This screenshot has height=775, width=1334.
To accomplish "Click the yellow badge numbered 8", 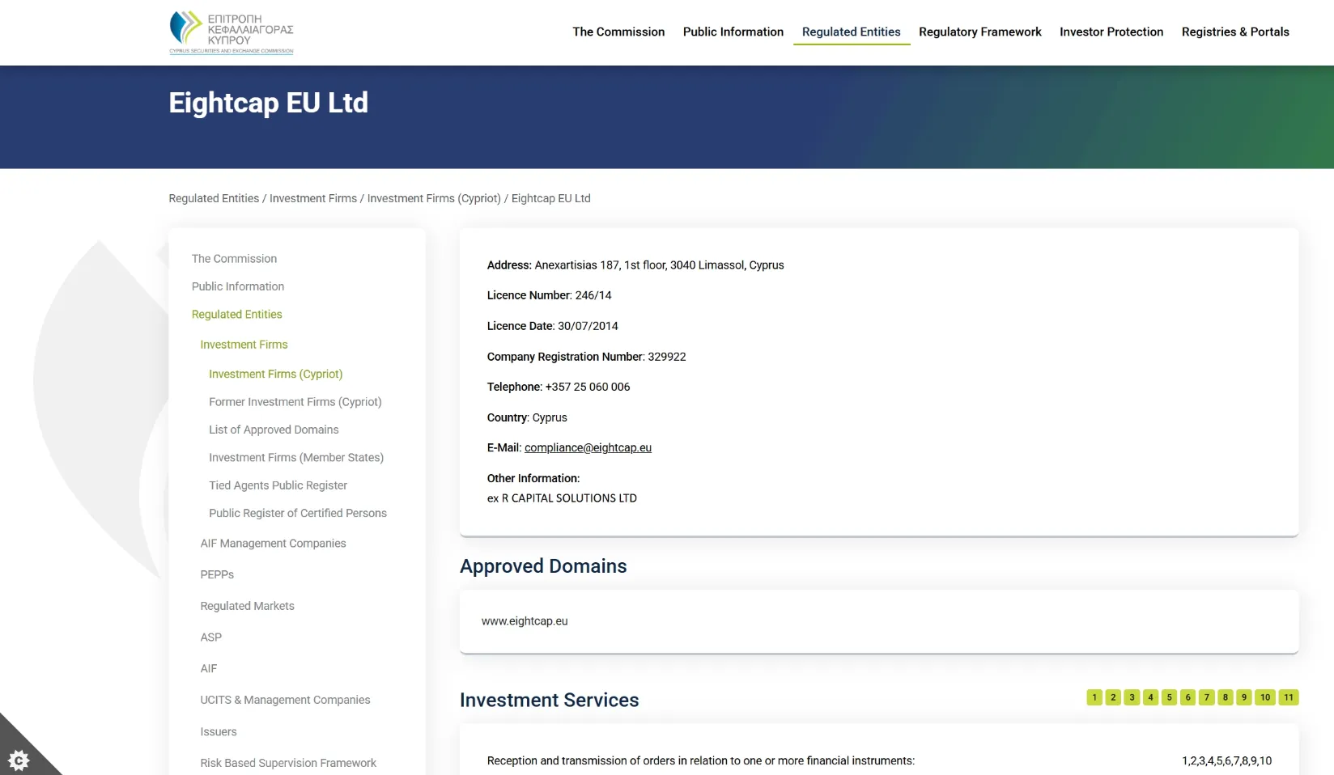I will pos(1226,697).
